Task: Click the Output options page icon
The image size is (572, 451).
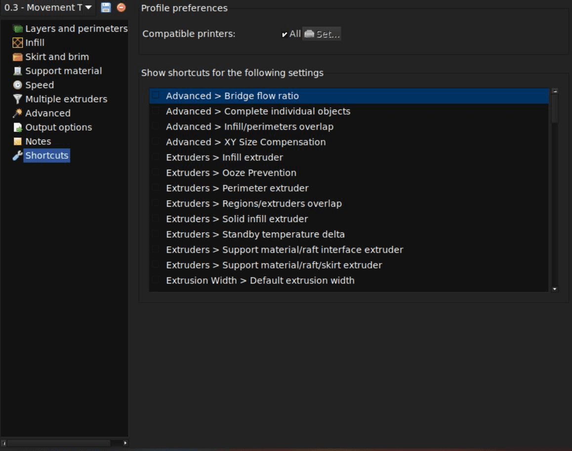Action: pos(17,128)
